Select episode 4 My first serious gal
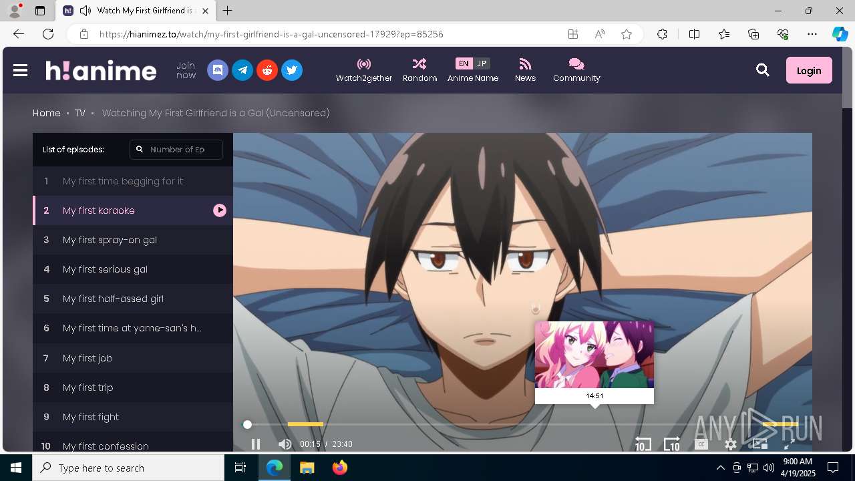855x481 pixels. pyautogui.click(x=133, y=269)
